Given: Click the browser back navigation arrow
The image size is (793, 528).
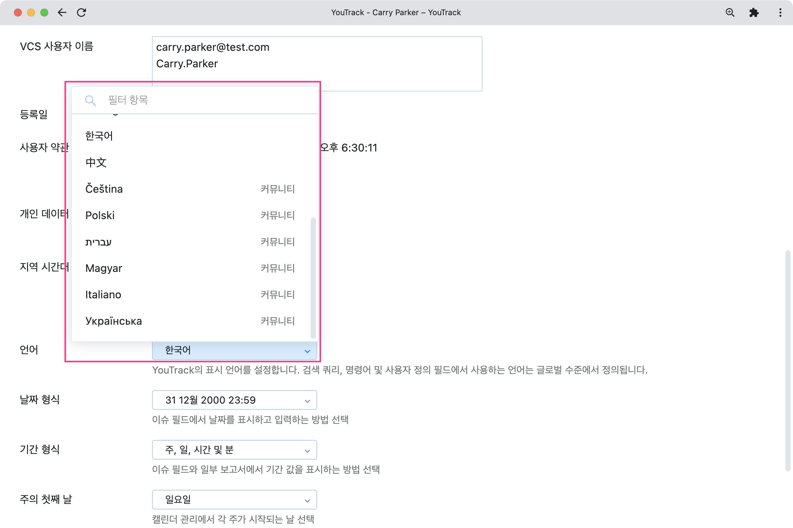Looking at the screenshot, I should pyautogui.click(x=62, y=13).
